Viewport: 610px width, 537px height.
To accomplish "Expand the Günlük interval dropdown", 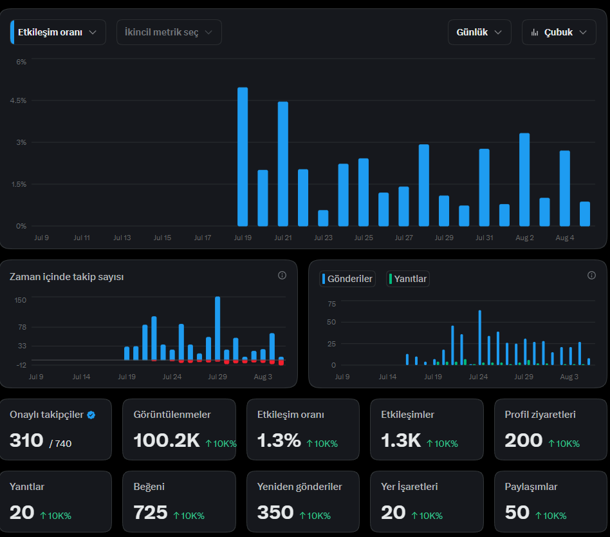I will [479, 32].
